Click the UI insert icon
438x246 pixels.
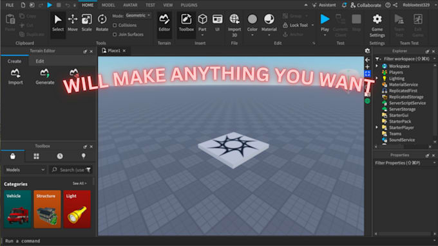pyautogui.click(x=217, y=23)
